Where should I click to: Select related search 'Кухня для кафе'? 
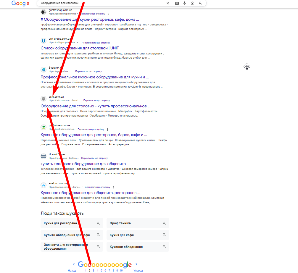point(138,235)
